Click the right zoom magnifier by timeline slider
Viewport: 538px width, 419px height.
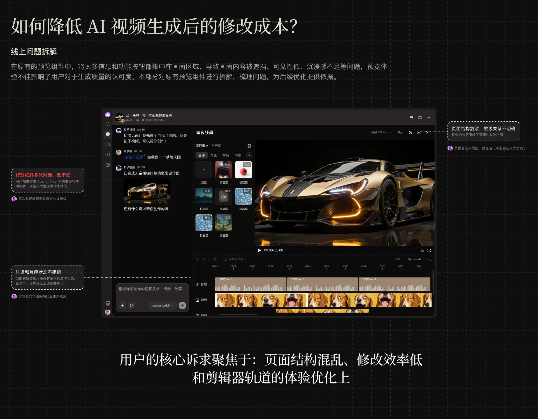430,259
